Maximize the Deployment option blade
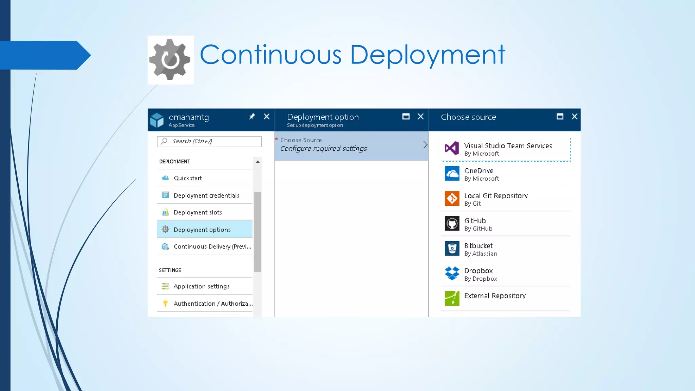This screenshot has width=695, height=391. [406, 116]
